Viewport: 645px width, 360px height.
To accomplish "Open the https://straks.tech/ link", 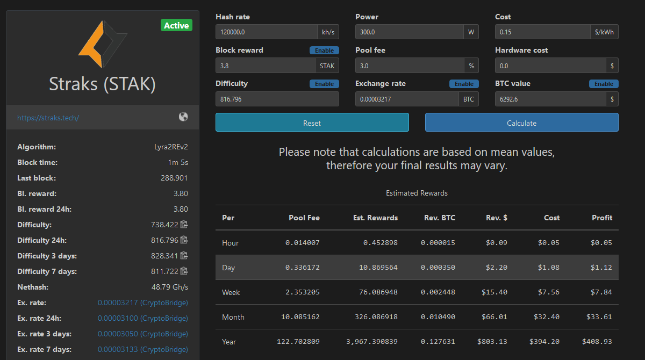I will 48,118.
